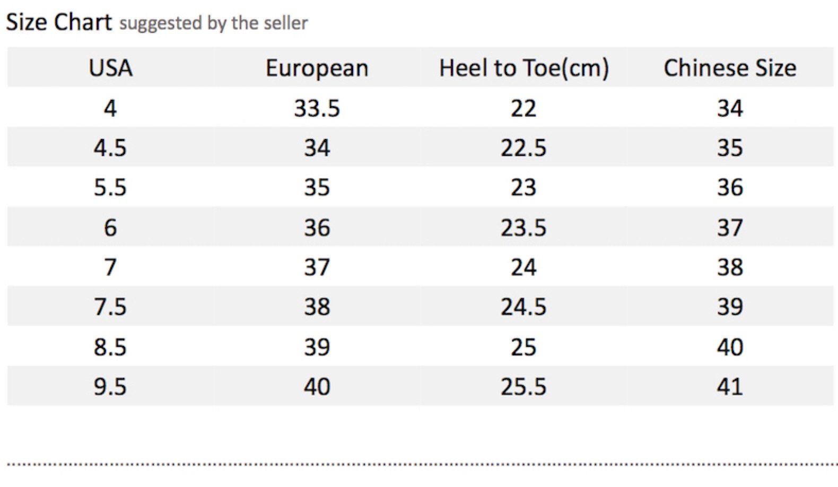Image resolution: width=838 pixels, height=487 pixels.
Task: Click Chinese size 40 cell
Action: coord(730,347)
